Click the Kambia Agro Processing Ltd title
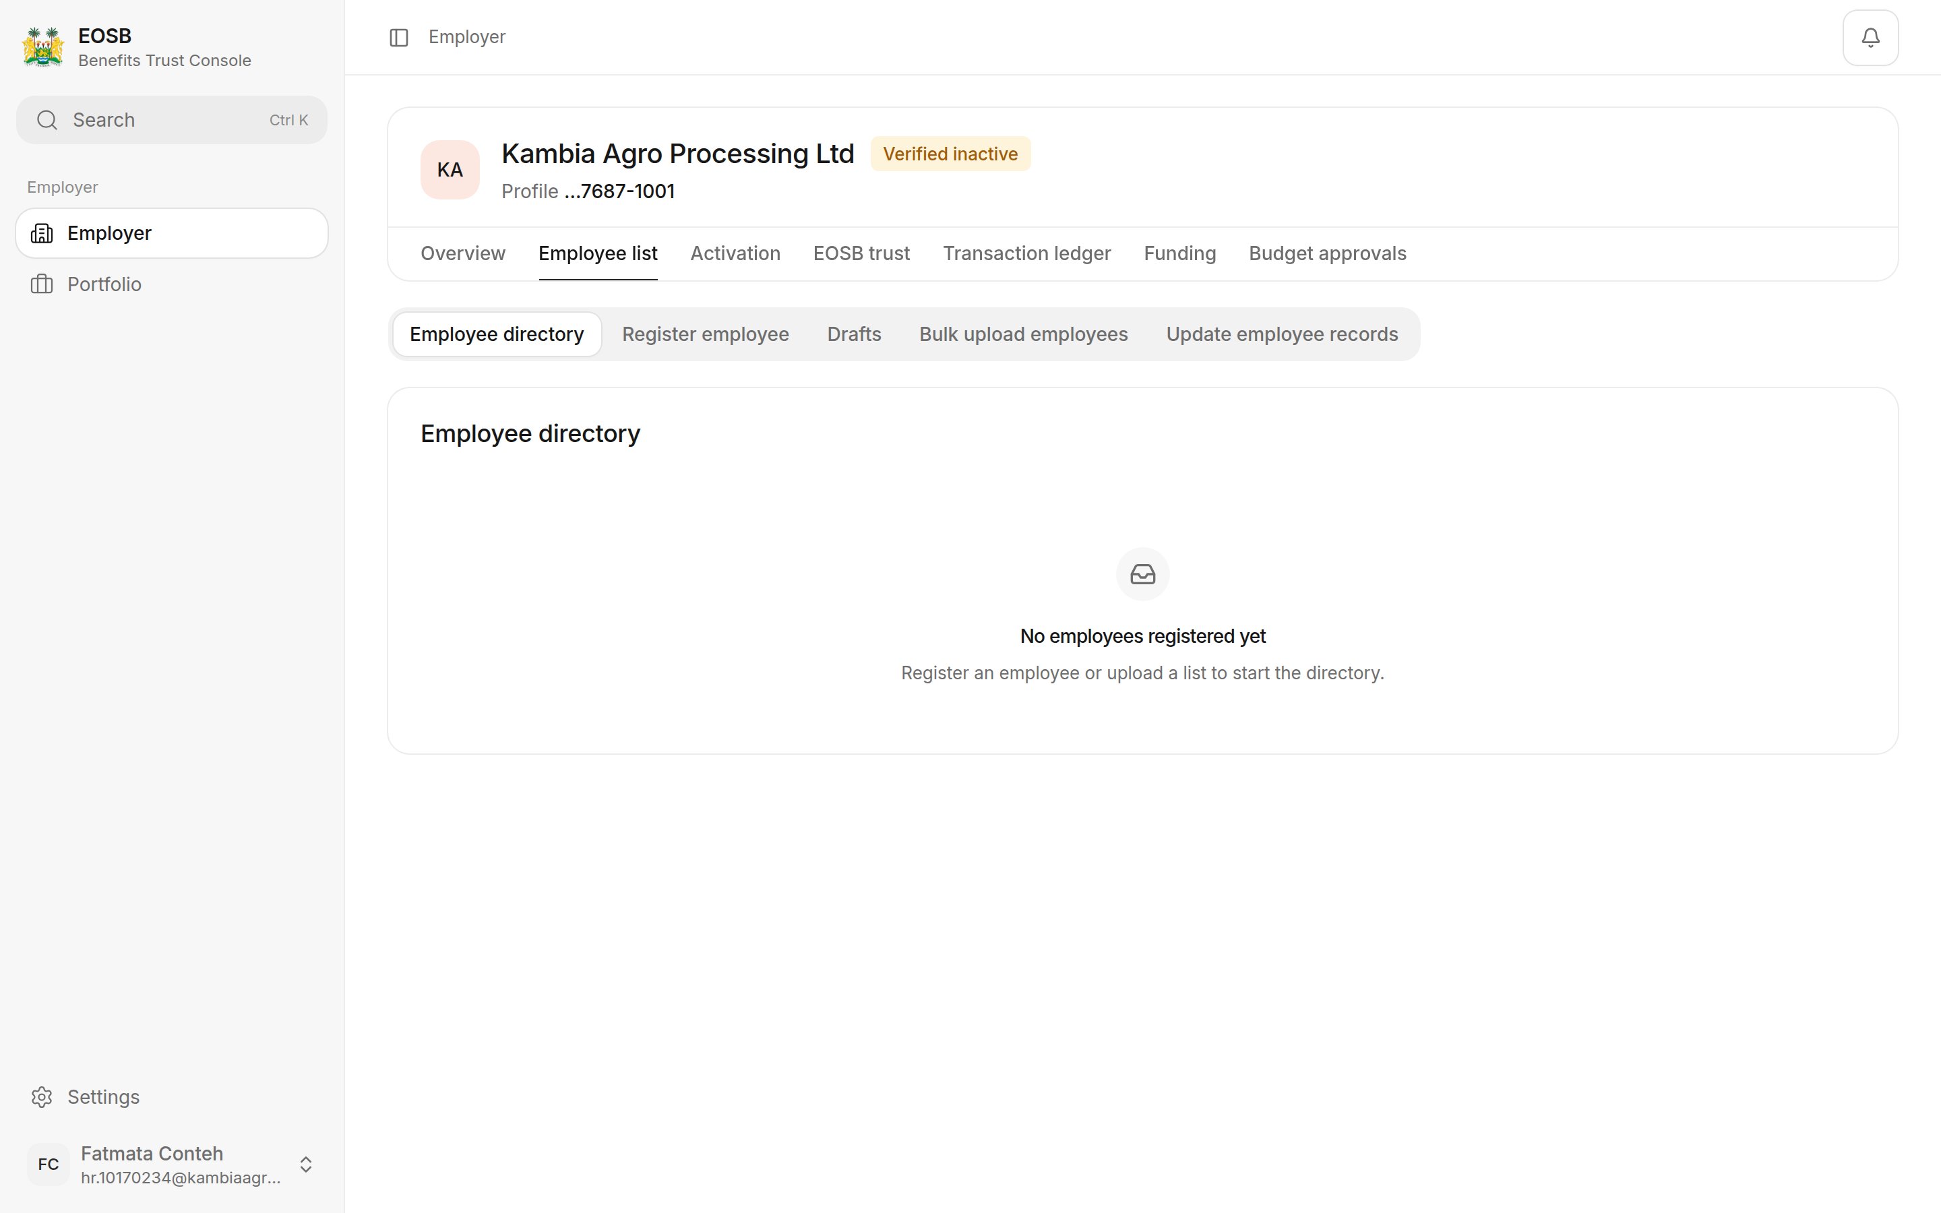The width and height of the screenshot is (1941, 1213). point(678,153)
